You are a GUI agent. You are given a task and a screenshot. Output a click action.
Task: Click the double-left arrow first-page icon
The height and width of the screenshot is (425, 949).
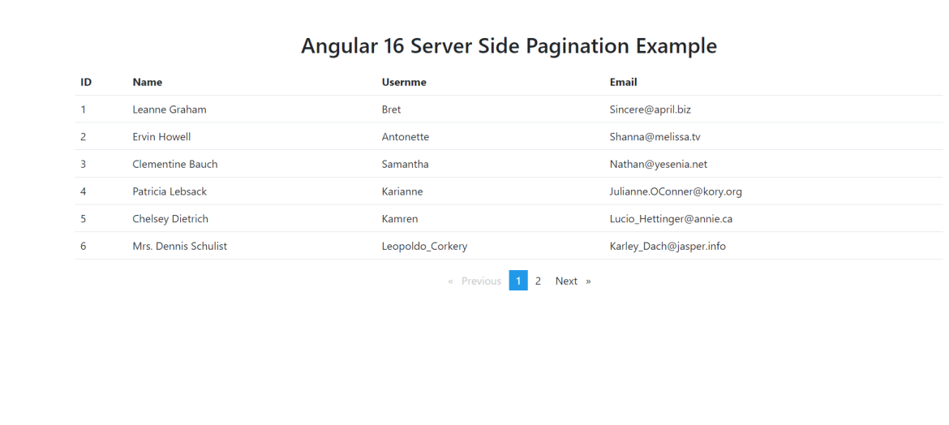pos(450,281)
